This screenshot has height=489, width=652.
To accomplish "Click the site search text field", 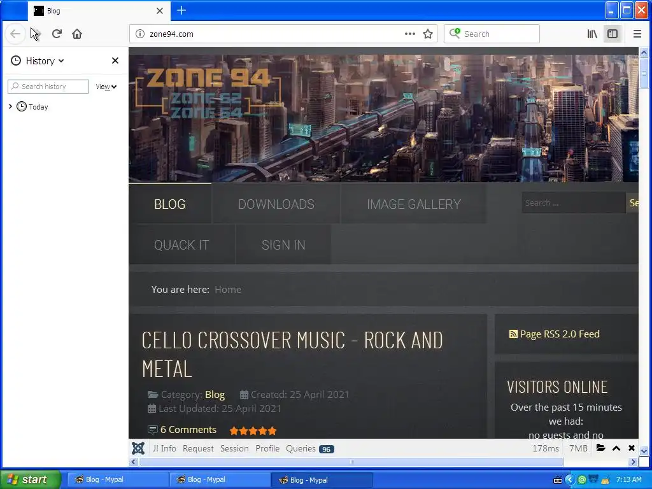I will coord(574,202).
